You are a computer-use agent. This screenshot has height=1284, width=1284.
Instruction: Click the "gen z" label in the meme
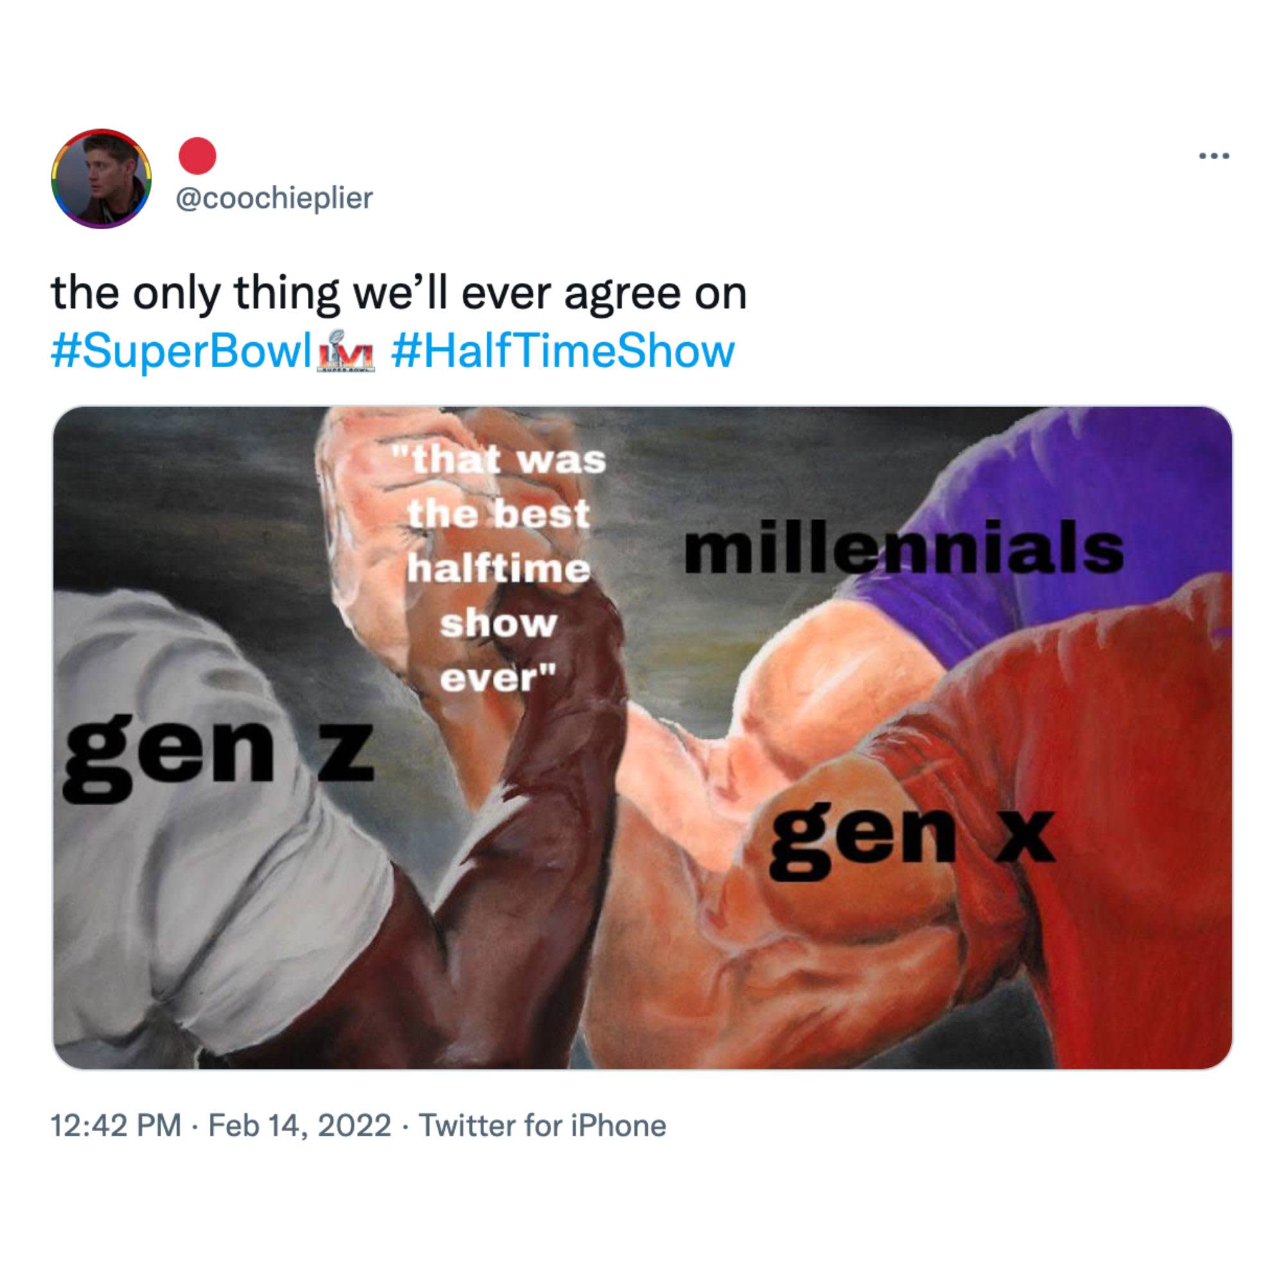[218, 757]
